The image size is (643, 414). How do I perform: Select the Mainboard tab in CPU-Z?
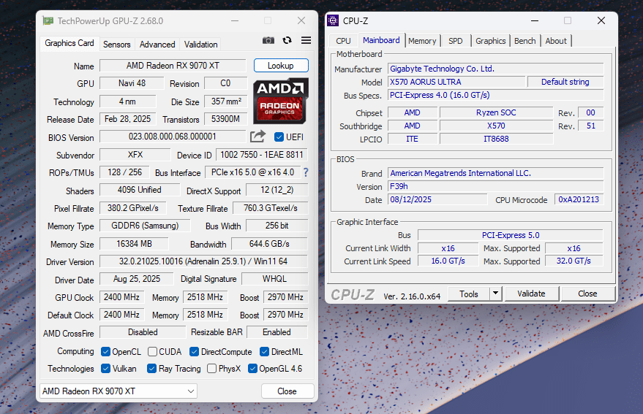[x=381, y=40]
